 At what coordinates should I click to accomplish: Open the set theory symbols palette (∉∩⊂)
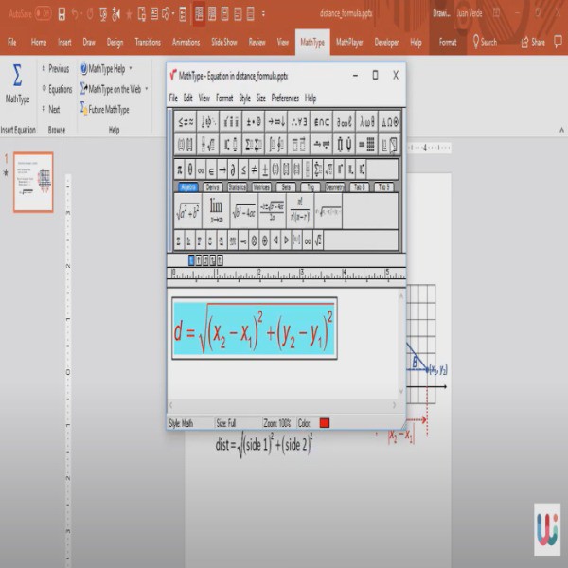(322, 121)
